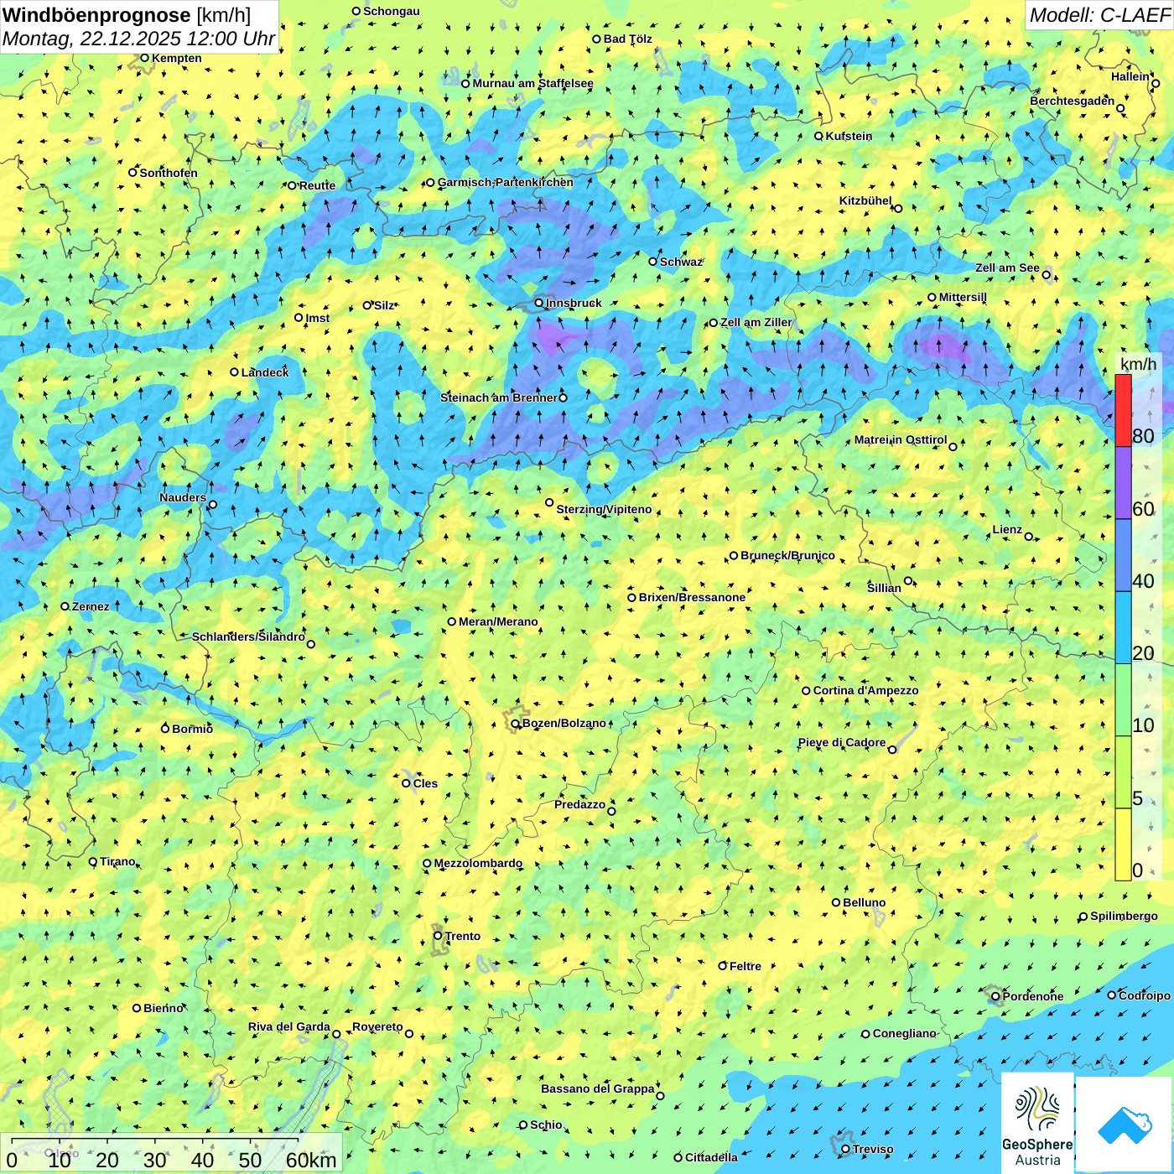
Task: Click the Predazzo label
Action: click(x=579, y=804)
